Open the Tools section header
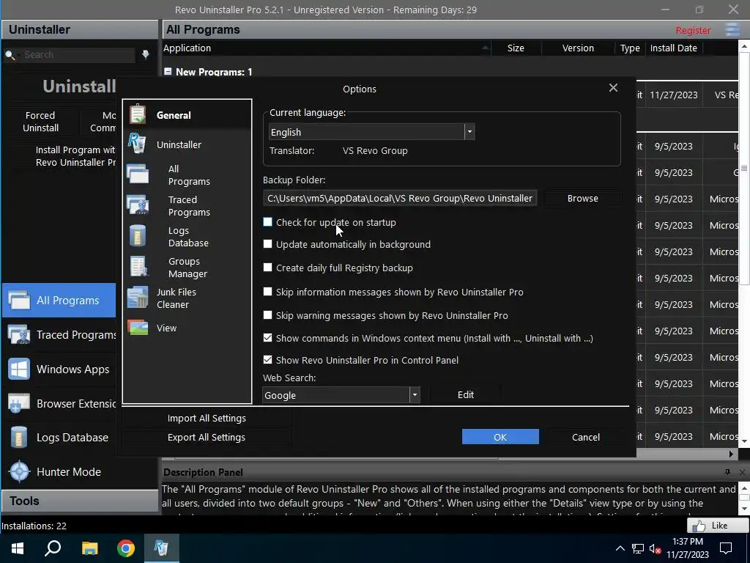This screenshot has height=563, width=750. pyautogui.click(x=79, y=501)
